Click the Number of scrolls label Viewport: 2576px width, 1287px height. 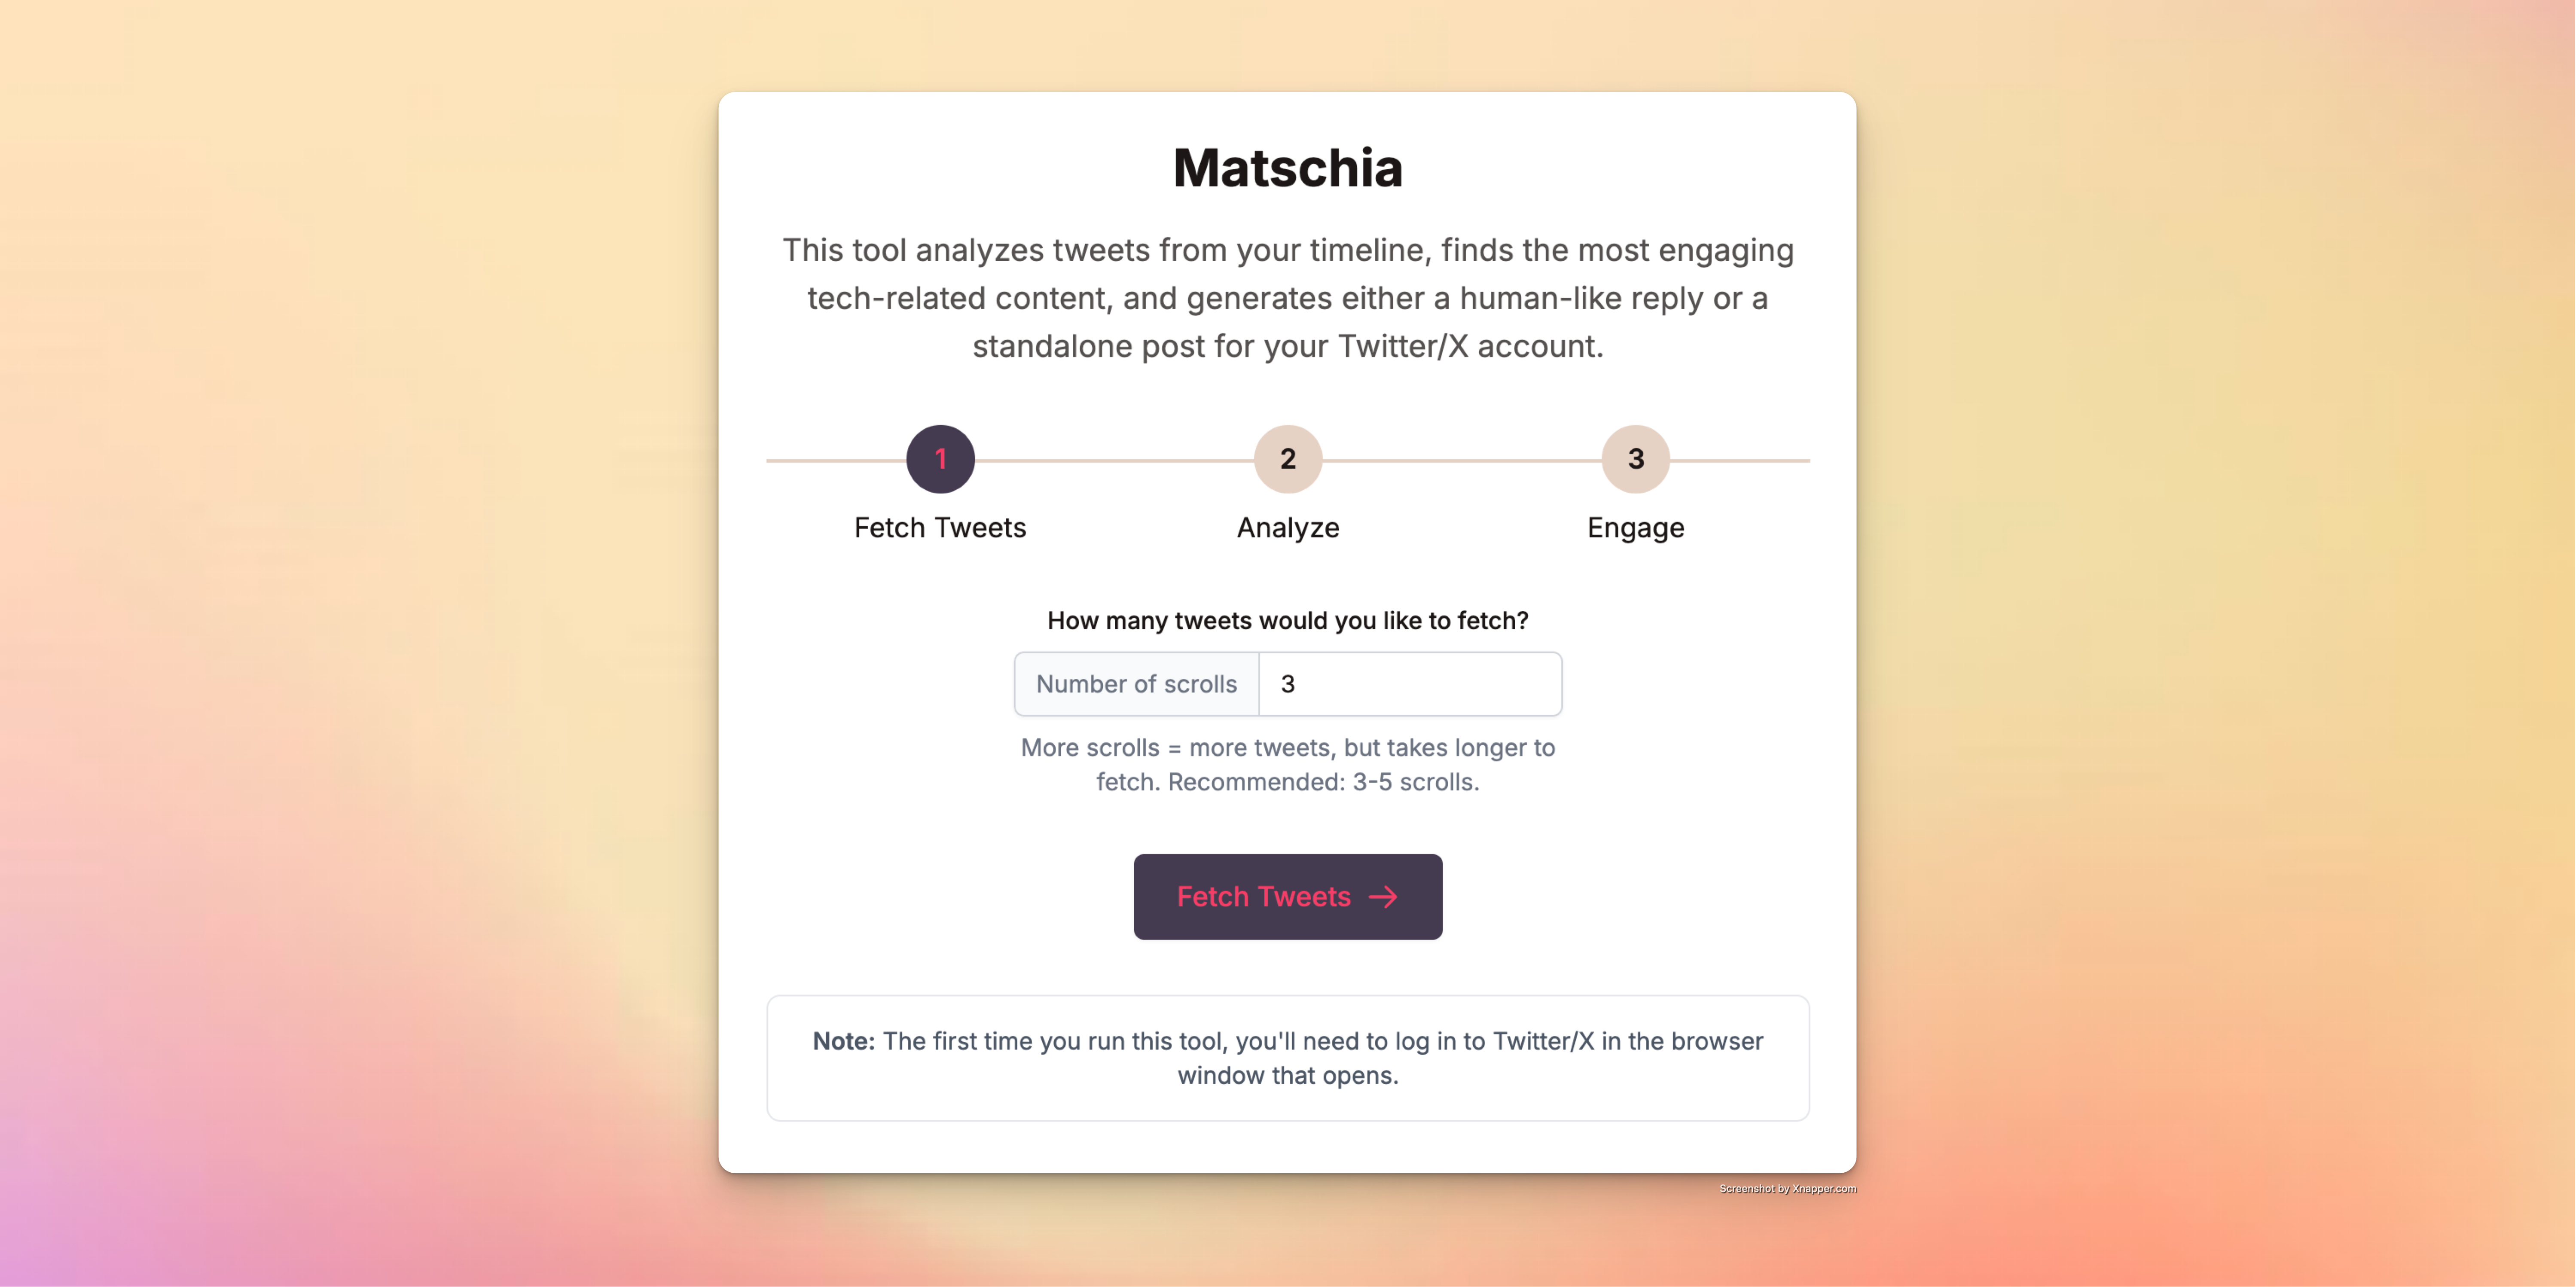(x=1136, y=684)
